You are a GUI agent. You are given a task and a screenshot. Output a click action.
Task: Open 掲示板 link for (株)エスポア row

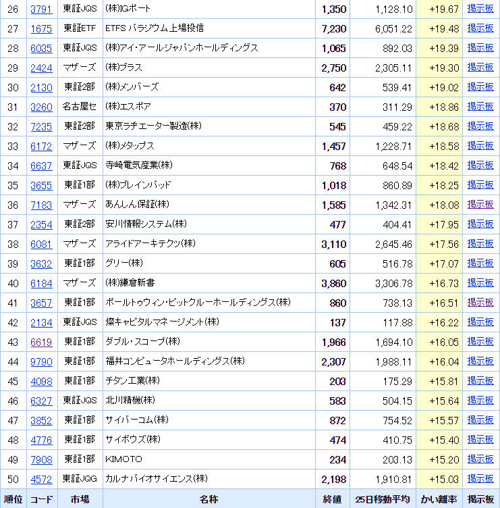(x=480, y=107)
